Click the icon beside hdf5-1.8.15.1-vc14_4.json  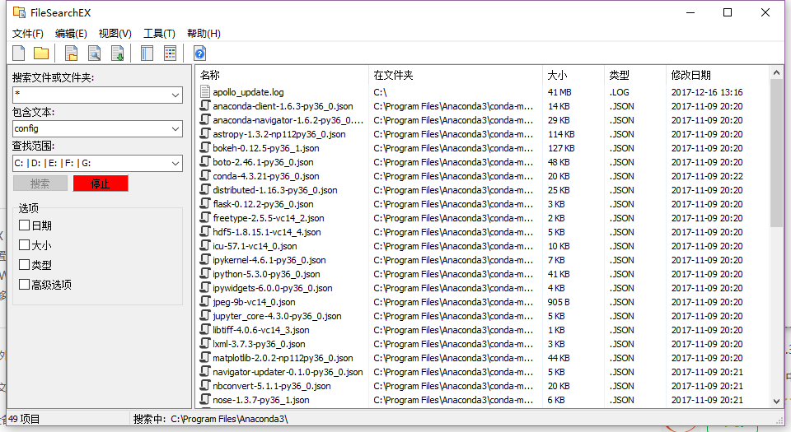[x=205, y=231]
